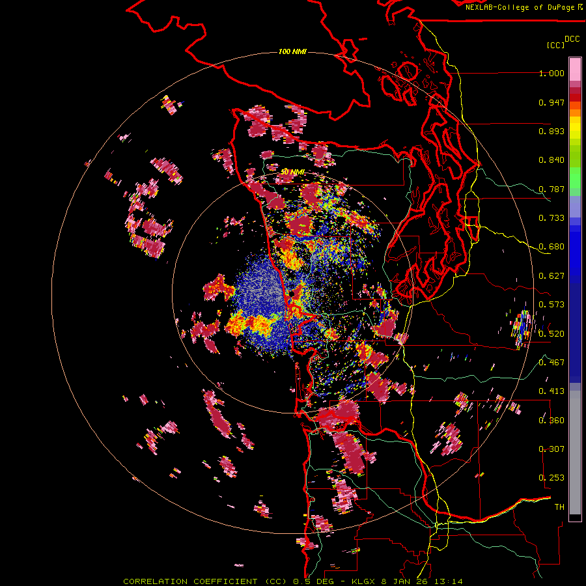This screenshot has width=586, height=586.
Task: Select the 0.947 legend value
Action: click(551, 102)
